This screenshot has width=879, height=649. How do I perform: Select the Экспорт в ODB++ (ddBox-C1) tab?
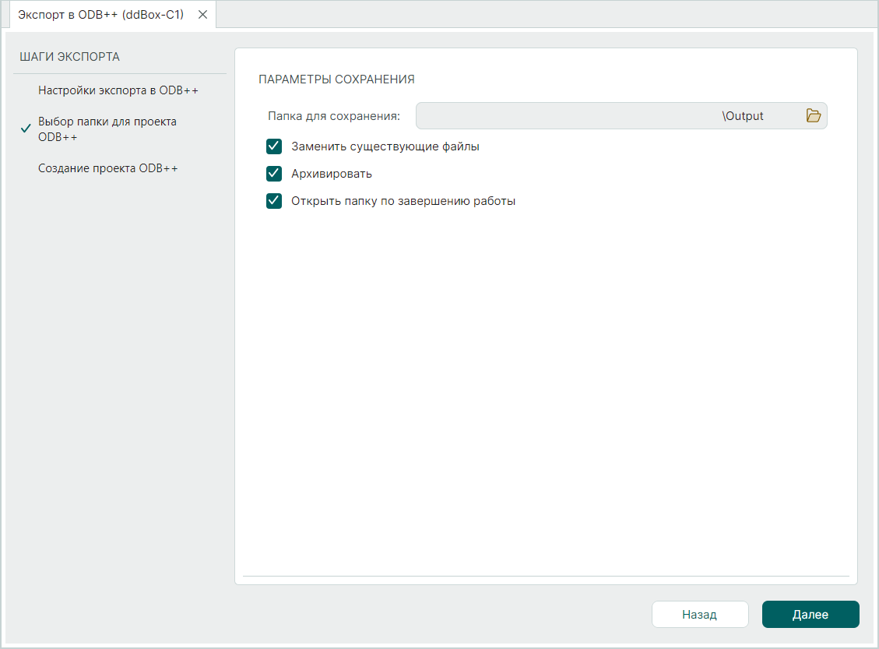click(x=100, y=15)
